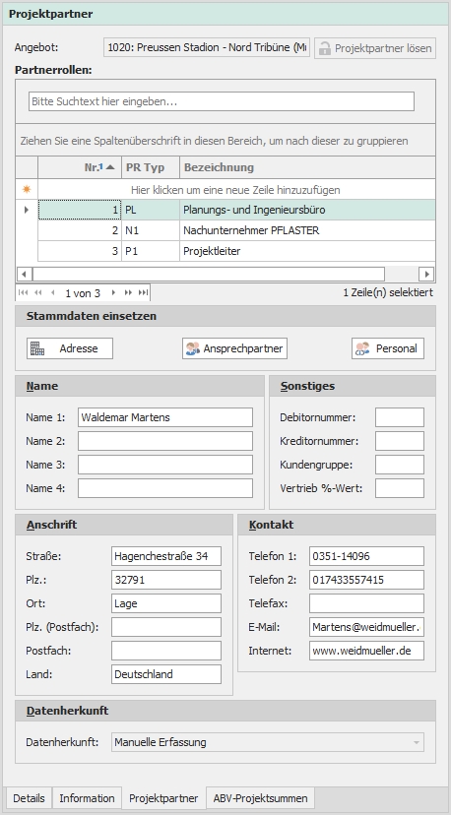Click the Postfach field
This screenshot has width=451, height=815.
pos(166,651)
